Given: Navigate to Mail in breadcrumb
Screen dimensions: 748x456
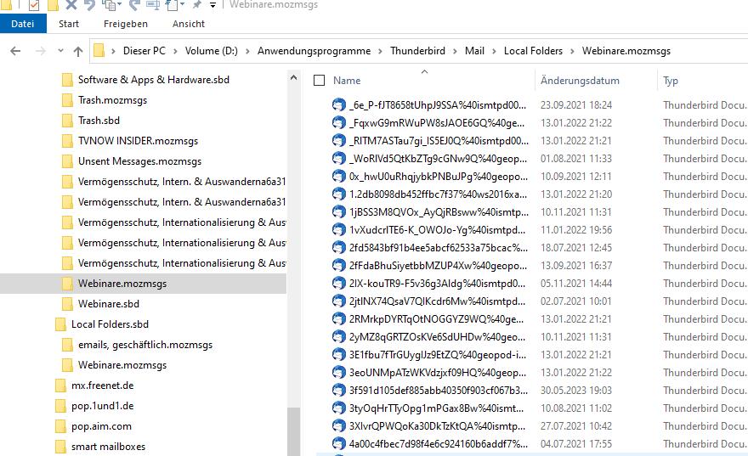Looking at the screenshot, I should 474,51.
